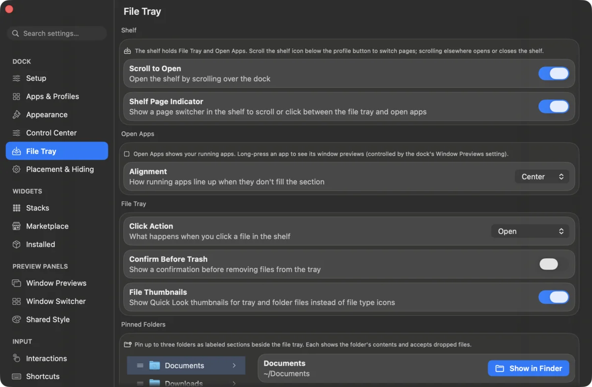
Task: Click the Downloads folder icon
Action: (x=155, y=383)
